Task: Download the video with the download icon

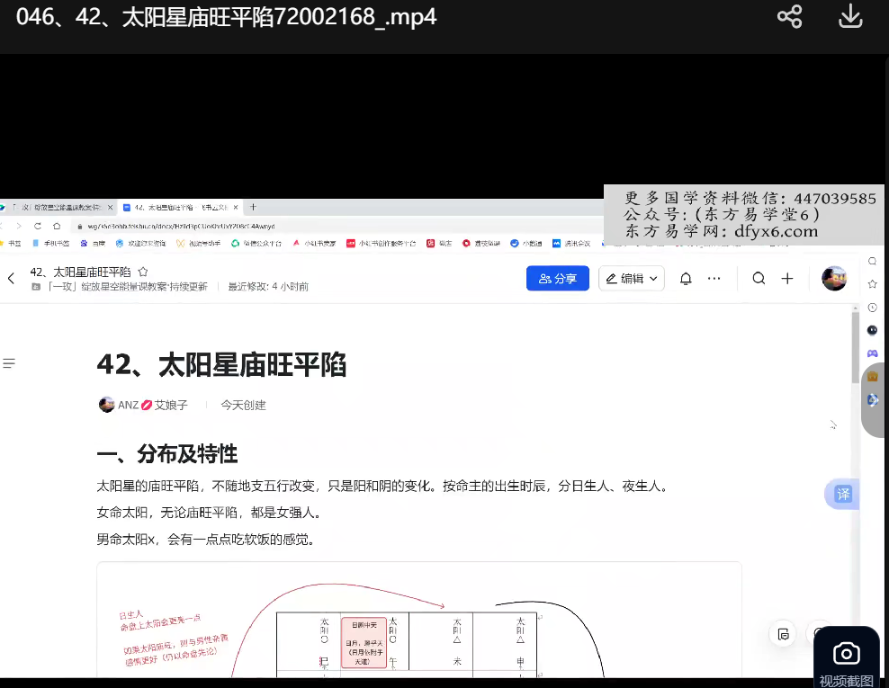Action: point(850,16)
